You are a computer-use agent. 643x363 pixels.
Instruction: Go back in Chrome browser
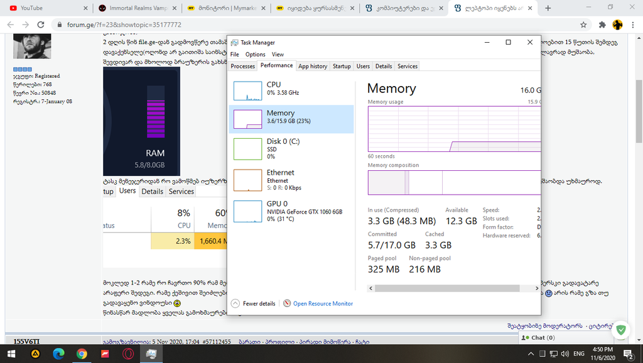[x=11, y=24]
